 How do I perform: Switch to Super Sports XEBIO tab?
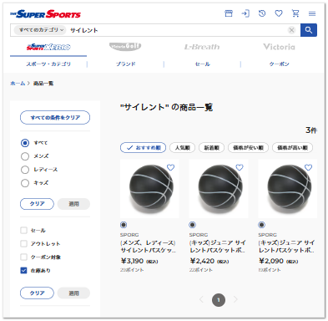pos(48,47)
